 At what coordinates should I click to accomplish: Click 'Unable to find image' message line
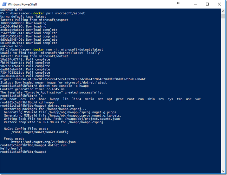click(x=50, y=53)
